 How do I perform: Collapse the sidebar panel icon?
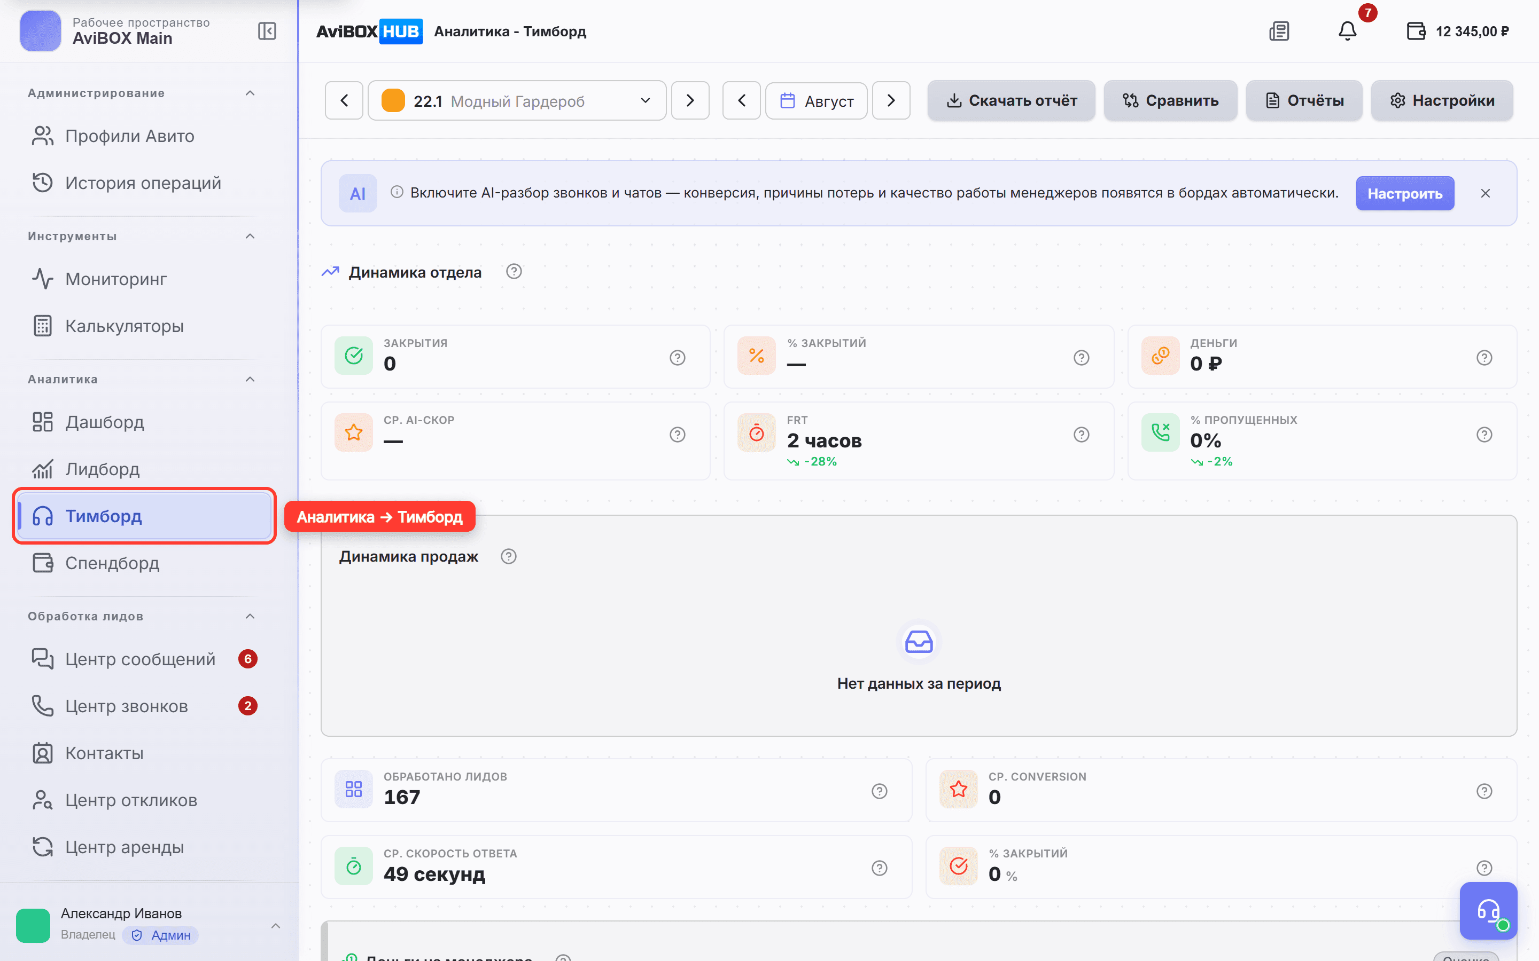267,31
